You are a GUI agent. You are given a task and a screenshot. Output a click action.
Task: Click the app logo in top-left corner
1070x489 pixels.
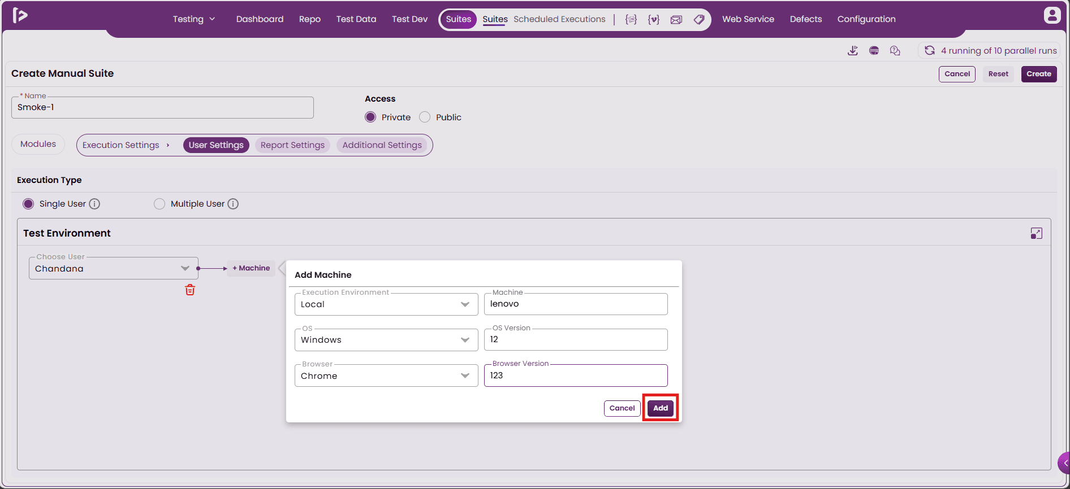(x=20, y=15)
